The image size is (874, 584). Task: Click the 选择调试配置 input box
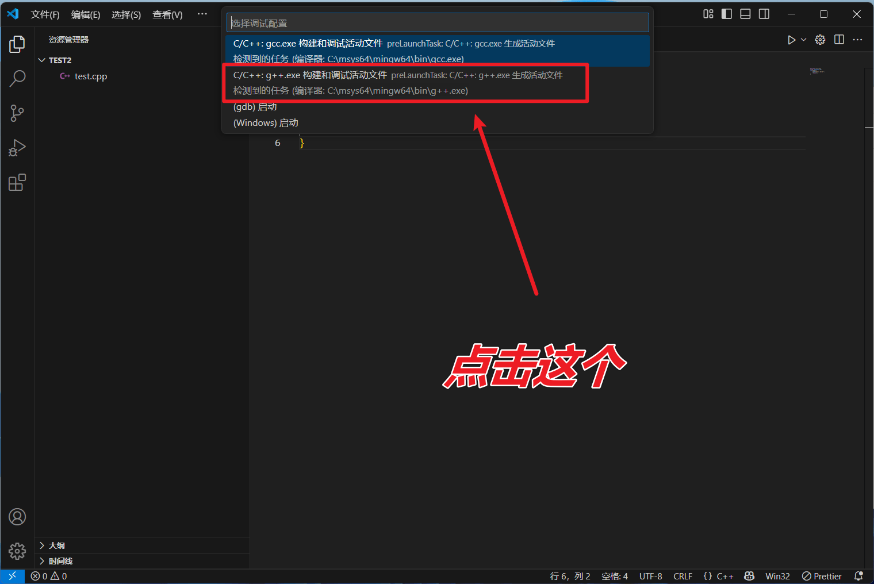click(437, 23)
